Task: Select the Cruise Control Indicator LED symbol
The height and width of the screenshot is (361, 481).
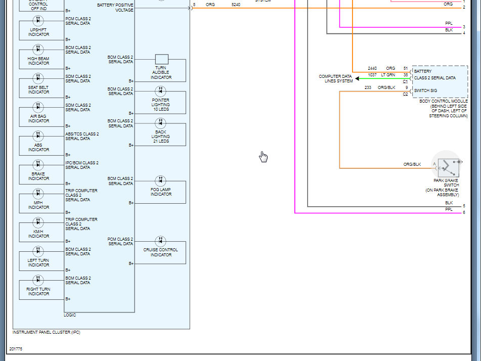Action: [x=161, y=241]
